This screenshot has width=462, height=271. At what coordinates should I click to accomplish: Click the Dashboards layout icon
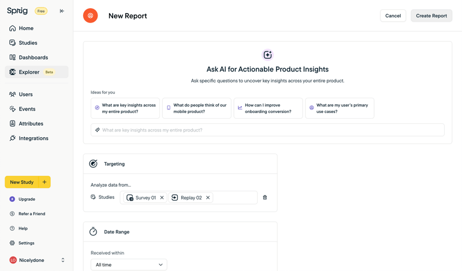pyautogui.click(x=12, y=58)
